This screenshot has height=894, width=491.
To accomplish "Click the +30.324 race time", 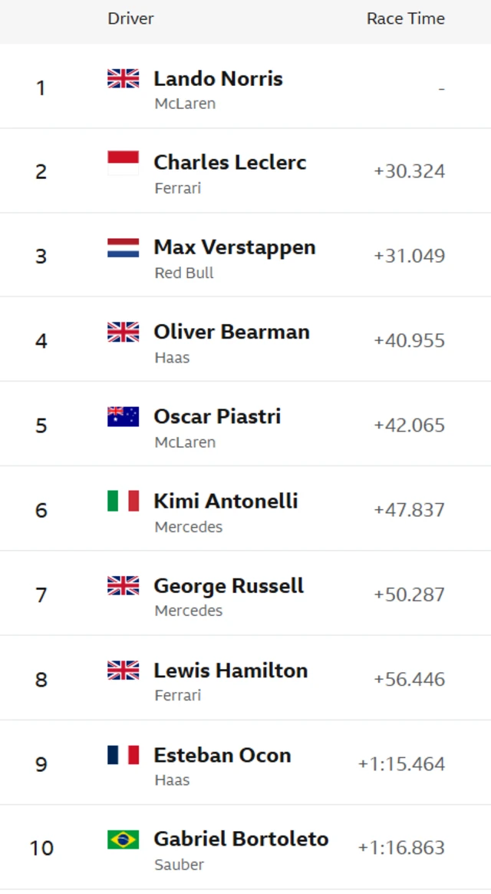I will [409, 171].
